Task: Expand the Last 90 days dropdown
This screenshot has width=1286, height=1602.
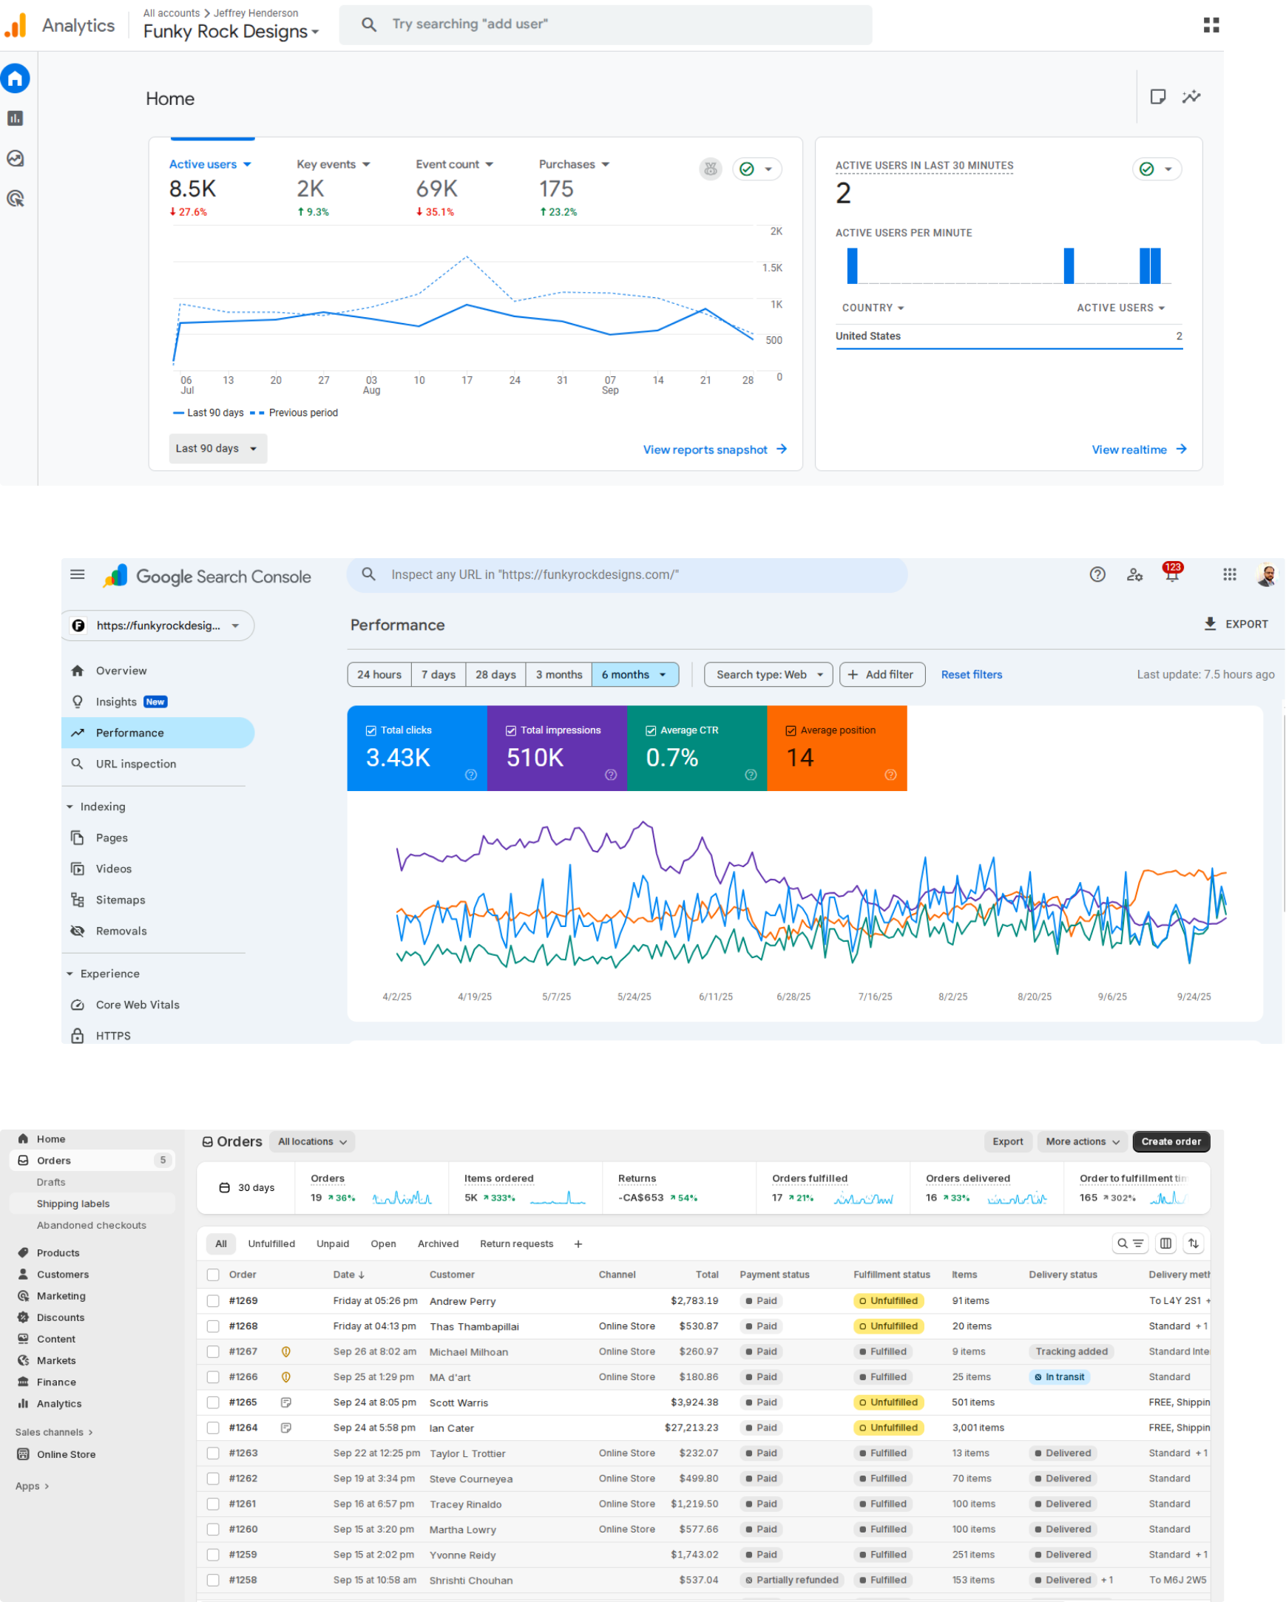Action: pos(217,449)
